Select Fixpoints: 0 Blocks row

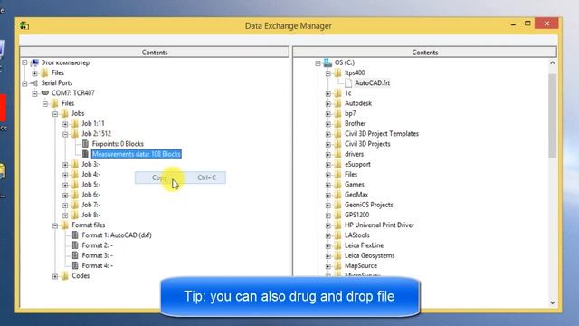(118, 144)
